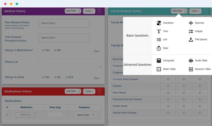The height and width of the screenshot is (126, 212).
Task: Click Valvular Heart Disease row label
Action: pos(124,113)
